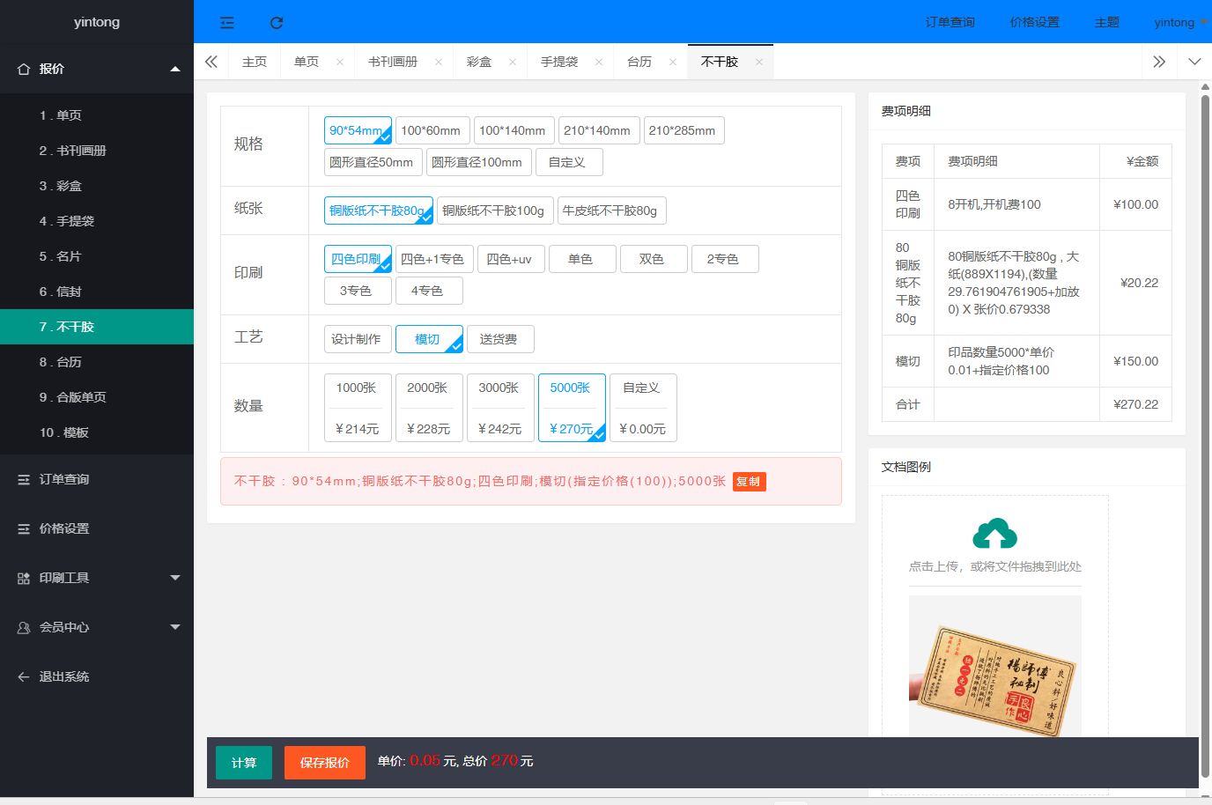The height and width of the screenshot is (805, 1212).
Task: Expand the 印刷工具 sidebar menu
Action: point(175,578)
